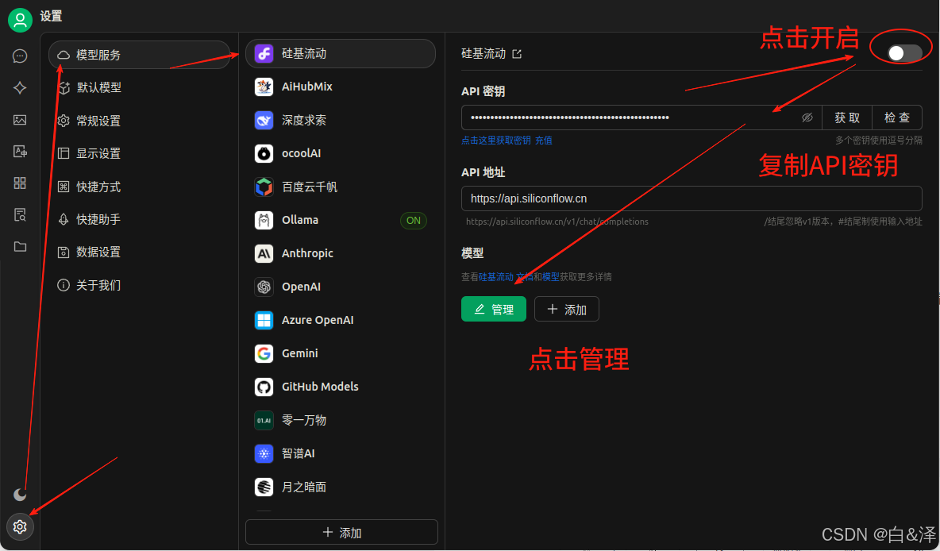Click 添加 provider button below list
Screen dimensions: 940x551
(341, 533)
